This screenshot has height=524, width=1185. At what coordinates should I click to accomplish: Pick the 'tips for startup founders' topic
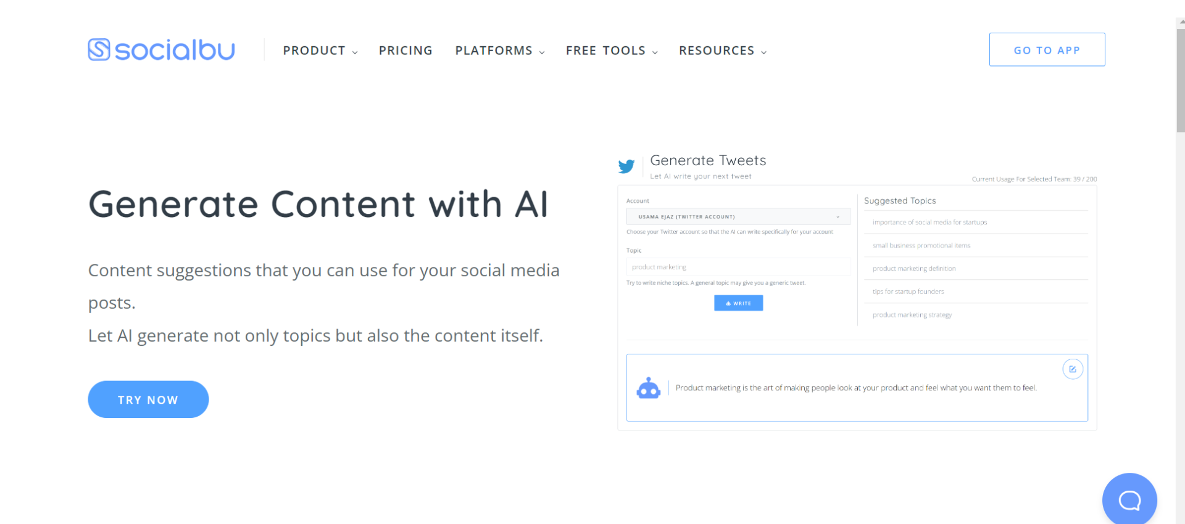(908, 292)
